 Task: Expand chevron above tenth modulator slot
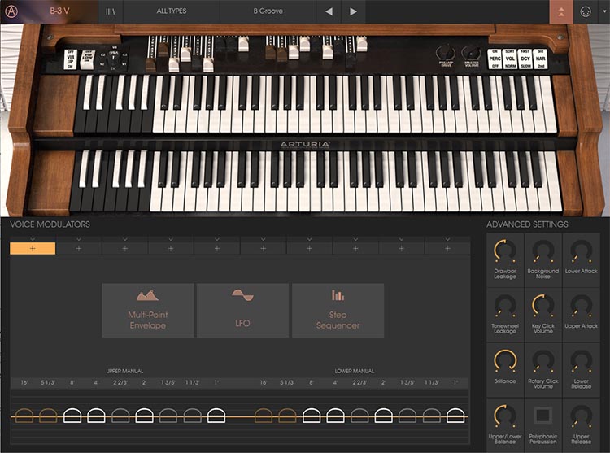click(x=447, y=239)
